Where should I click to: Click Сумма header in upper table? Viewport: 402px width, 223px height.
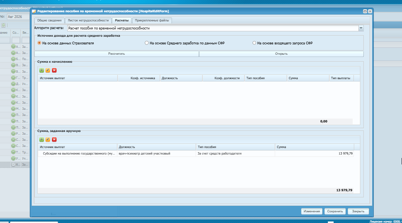(308, 78)
